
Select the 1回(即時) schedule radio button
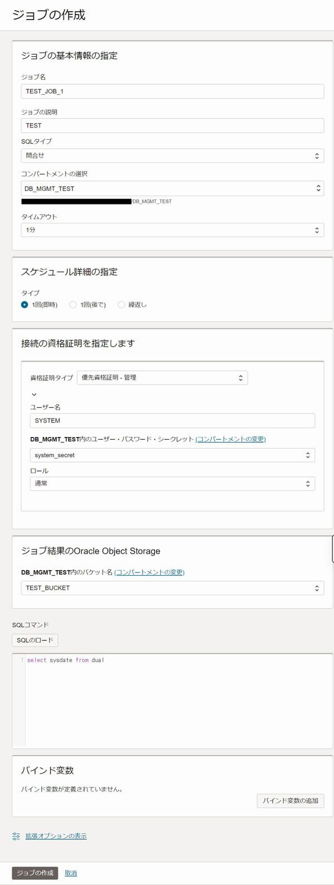click(24, 305)
